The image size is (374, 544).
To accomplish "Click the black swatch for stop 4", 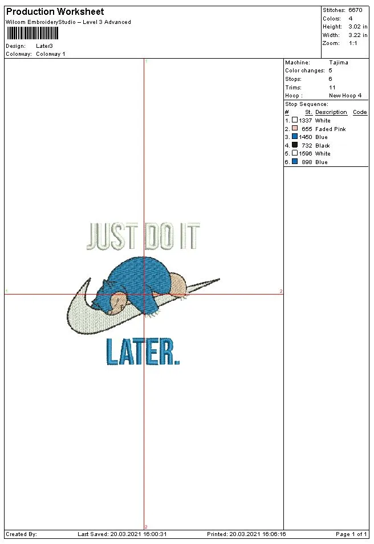I will click(295, 145).
